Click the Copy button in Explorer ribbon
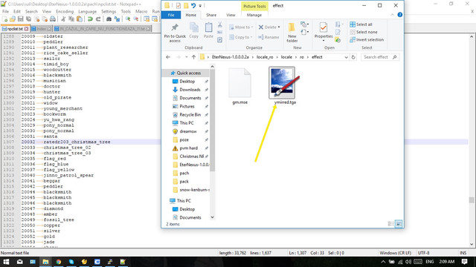The image size is (476, 267). click(193, 30)
